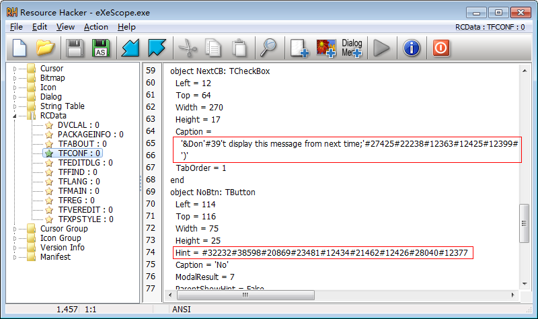
Task: Click the Paste clipboard icon
Action: (239, 48)
